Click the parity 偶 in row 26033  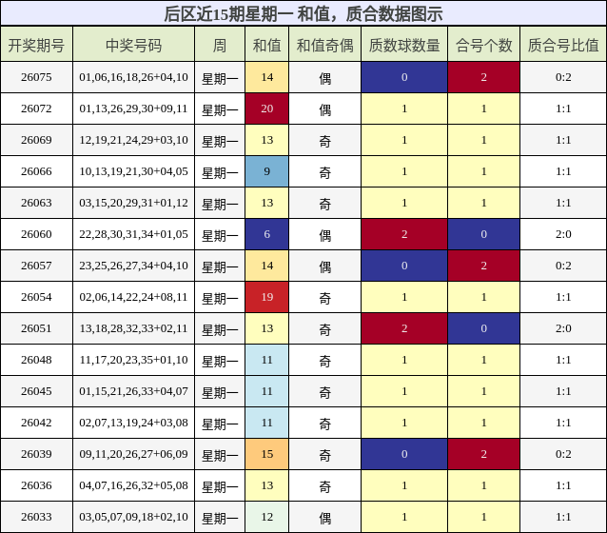pyautogui.click(x=324, y=518)
